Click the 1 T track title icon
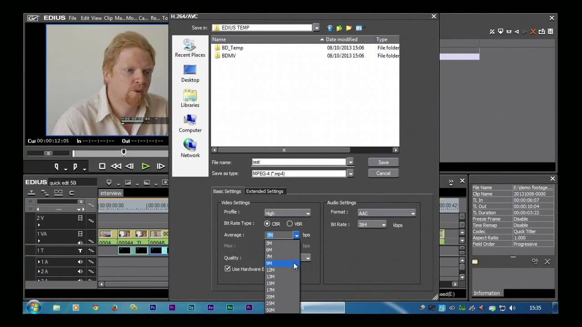The height and width of the screenshot is (327, 582). (80, 251)
